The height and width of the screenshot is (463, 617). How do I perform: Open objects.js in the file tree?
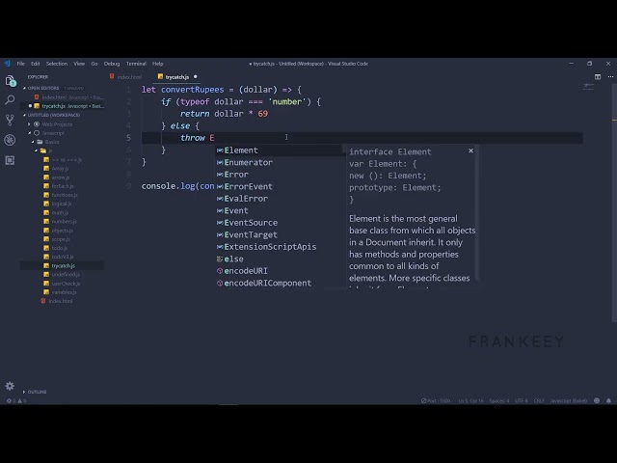click(x=62, y=231)
